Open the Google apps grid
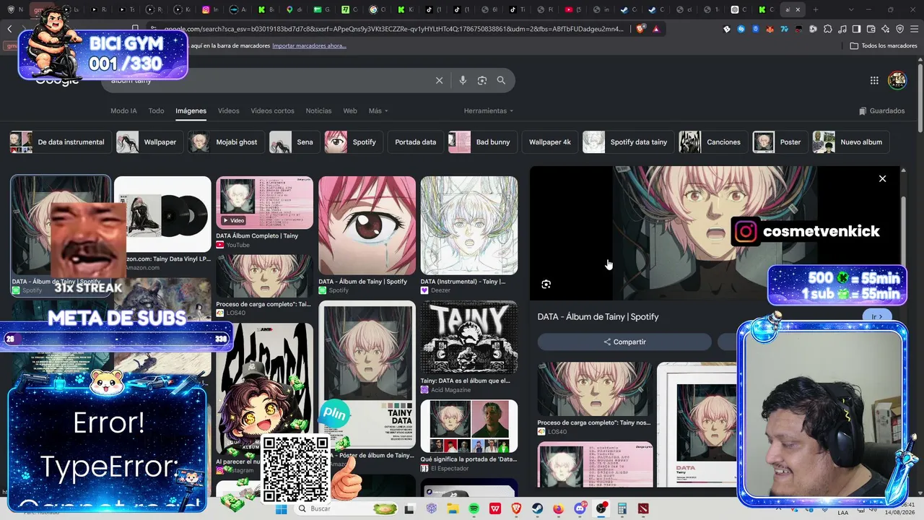This screenshot has height=520, width=924. [x=874, y=80]
